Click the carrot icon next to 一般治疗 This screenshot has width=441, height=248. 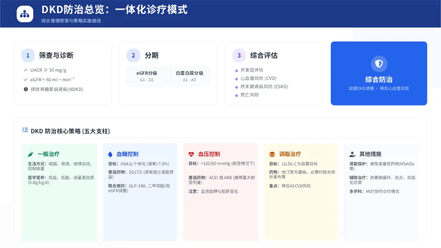(x=31, y=154)
